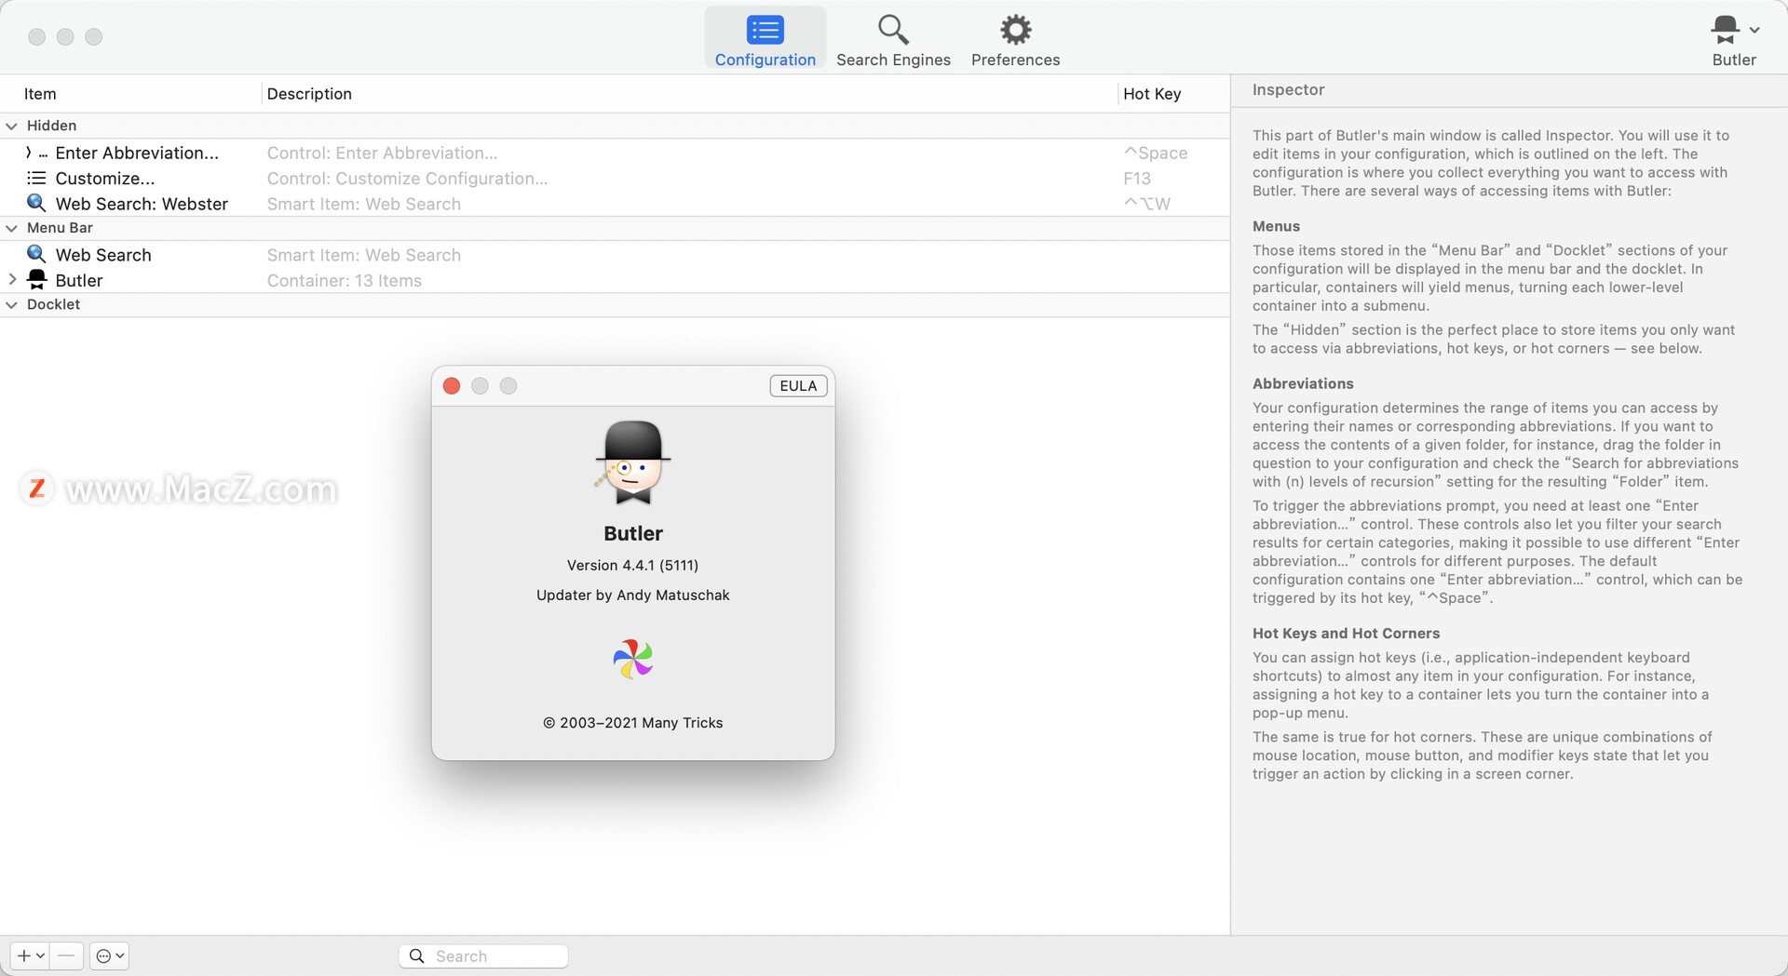This screenshot has height=976, width=1788.
Task: Click 'Container: 13 Items' description
Action: (344, 281)
